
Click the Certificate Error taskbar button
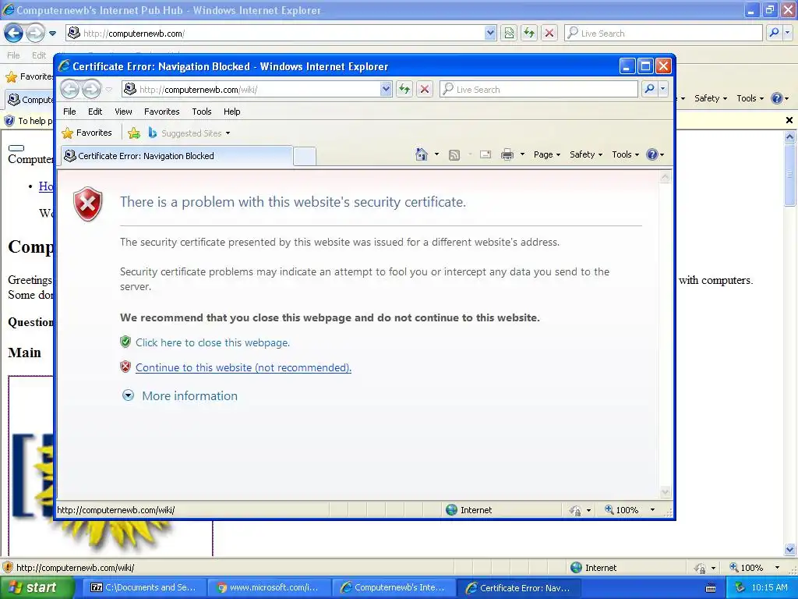(x=519, y=588)
